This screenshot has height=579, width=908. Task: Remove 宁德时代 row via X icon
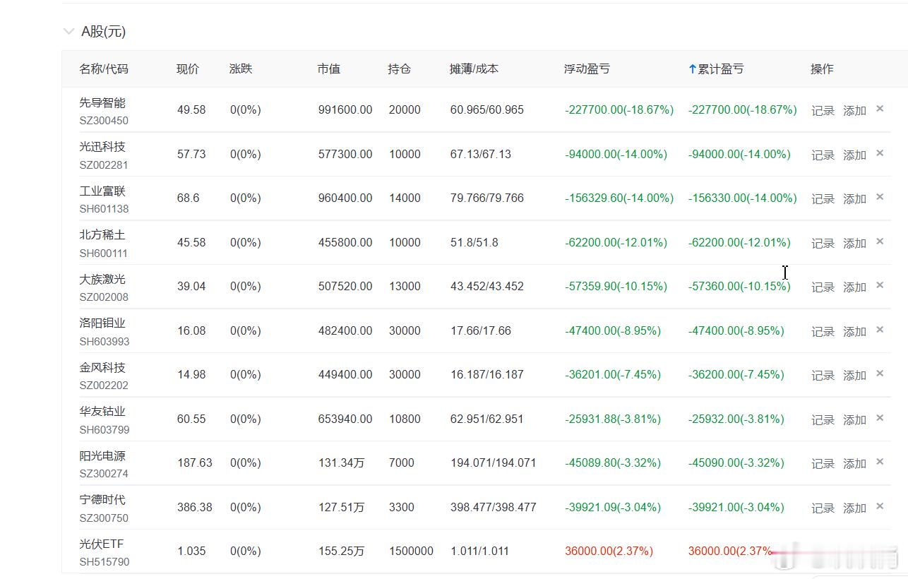tap(880, 506)
